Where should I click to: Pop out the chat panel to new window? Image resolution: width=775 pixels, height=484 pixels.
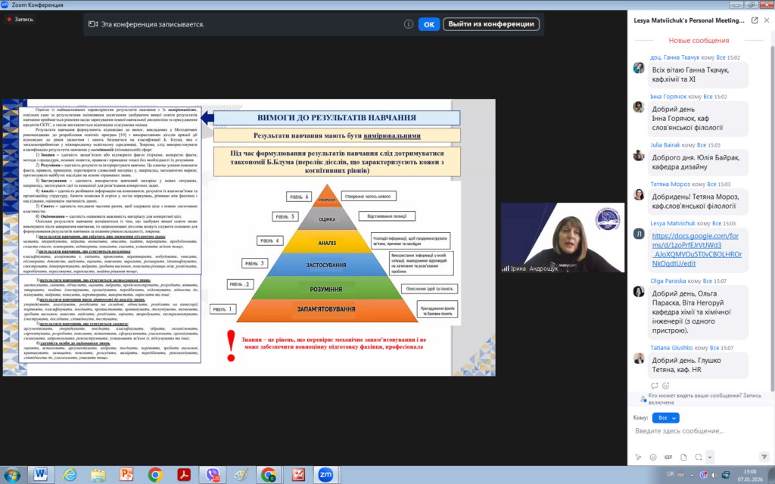pyautogui.click(x=755, y=20)
